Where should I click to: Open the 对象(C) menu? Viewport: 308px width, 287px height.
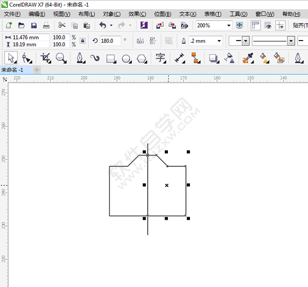pyautogui.click(x=112, y=14)
